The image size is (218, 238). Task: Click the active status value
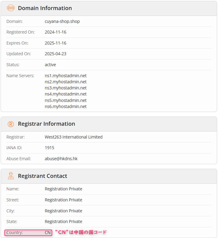[50, 65]
